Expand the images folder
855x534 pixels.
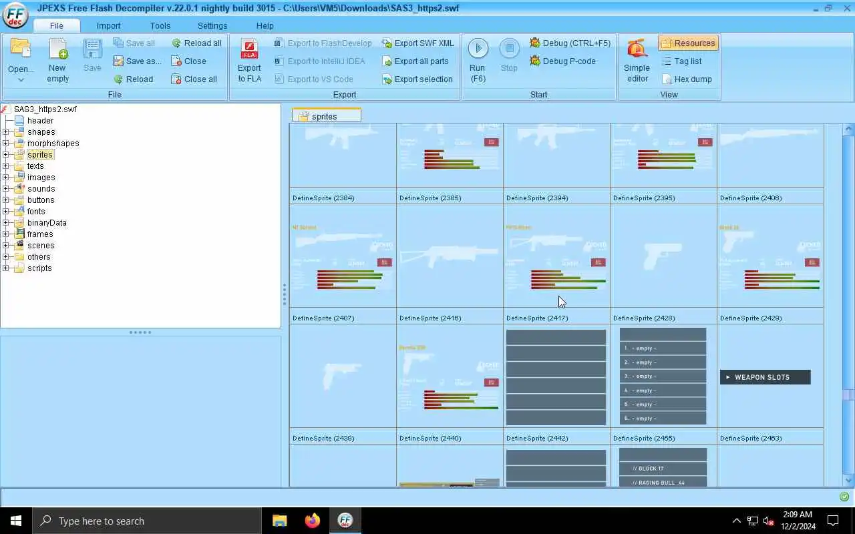pyautogui.click(x=5, y=177)
